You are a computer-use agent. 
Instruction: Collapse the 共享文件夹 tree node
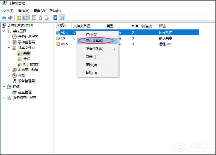9,48
